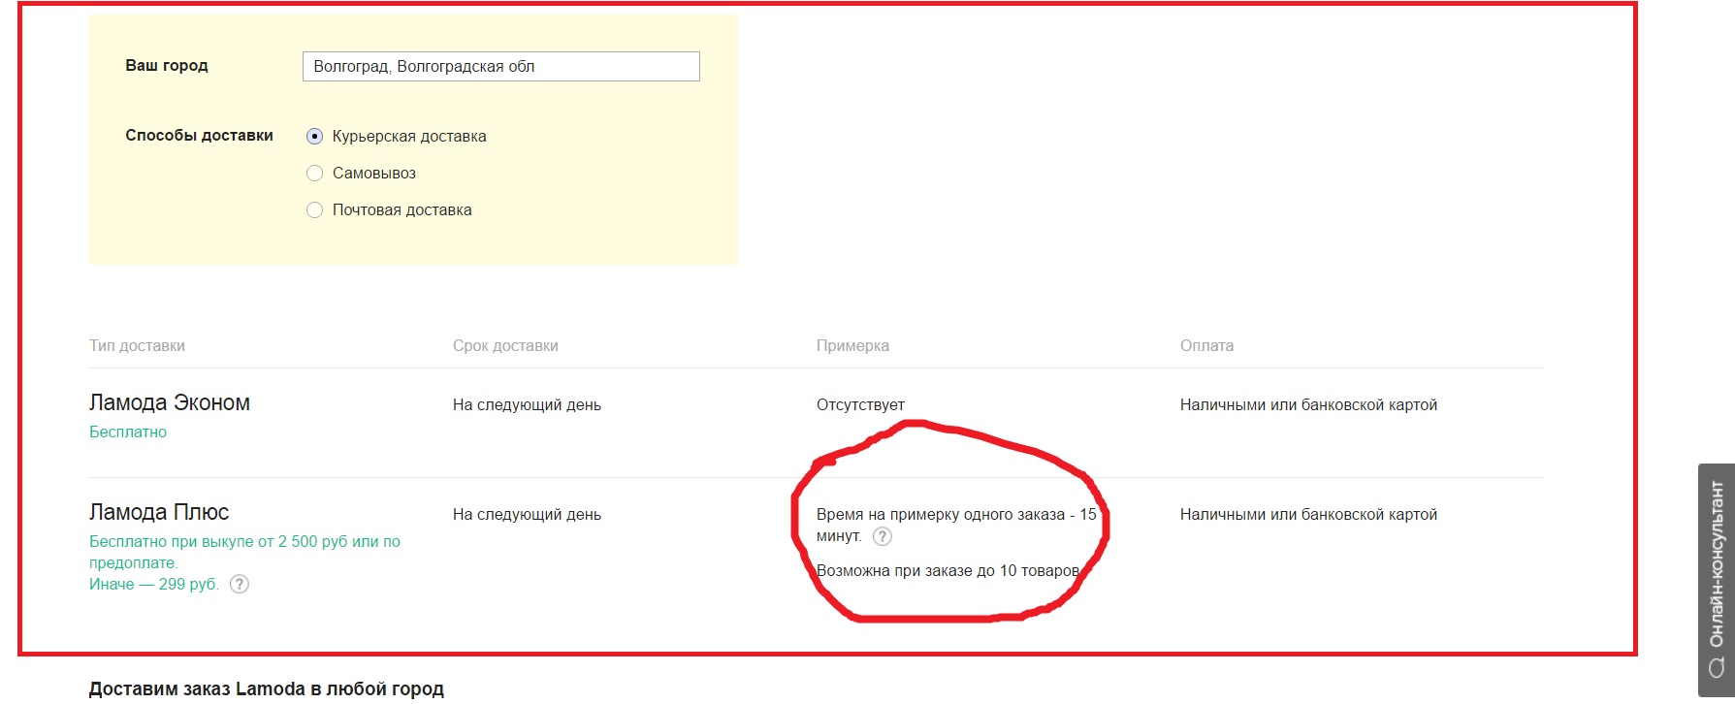The image size is (1735, 704).
Task: Click the payment text in Ламода Эконом row
Action: coord(1308,405)
